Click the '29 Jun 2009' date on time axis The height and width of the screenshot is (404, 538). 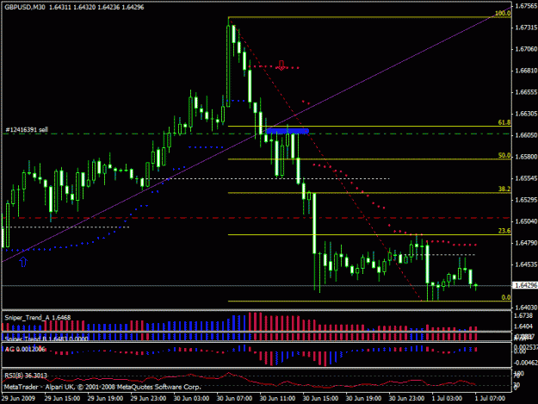[18, 399]
